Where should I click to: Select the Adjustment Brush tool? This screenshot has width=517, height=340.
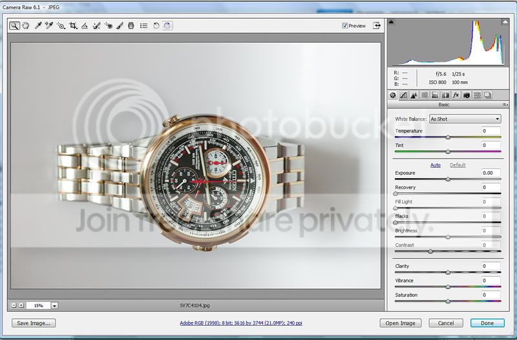pyautogui.click(x=120, y=26)
